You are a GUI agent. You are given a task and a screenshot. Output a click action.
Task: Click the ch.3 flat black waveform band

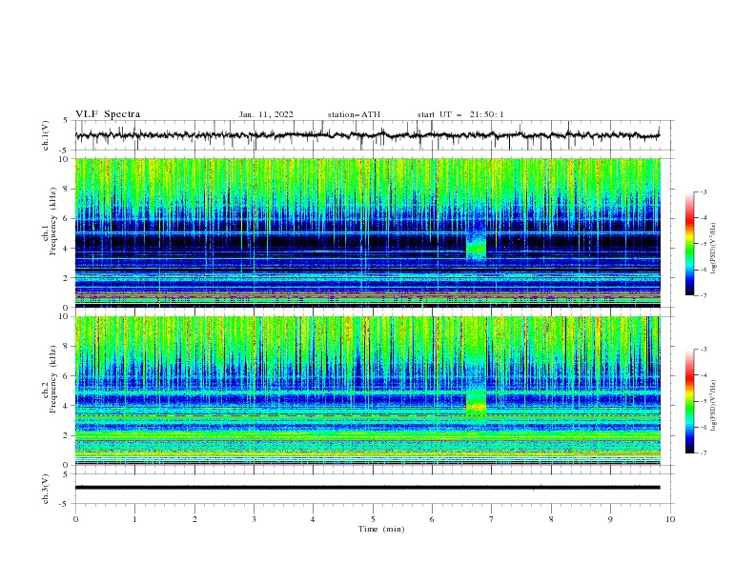[367, 488]
